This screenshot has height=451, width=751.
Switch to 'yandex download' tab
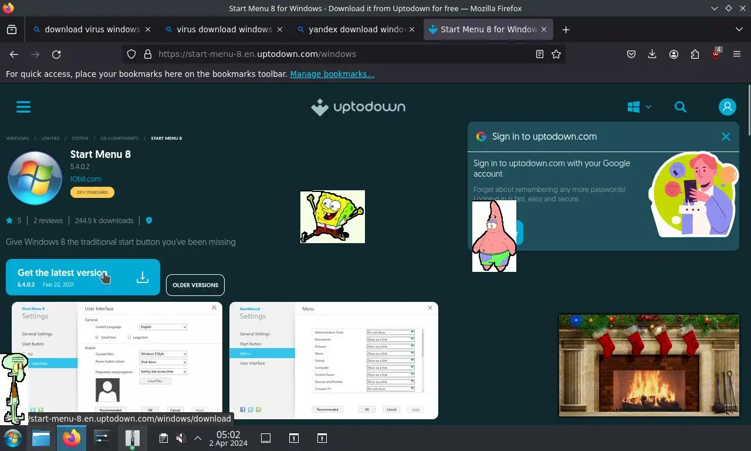(x=356, y=29)
